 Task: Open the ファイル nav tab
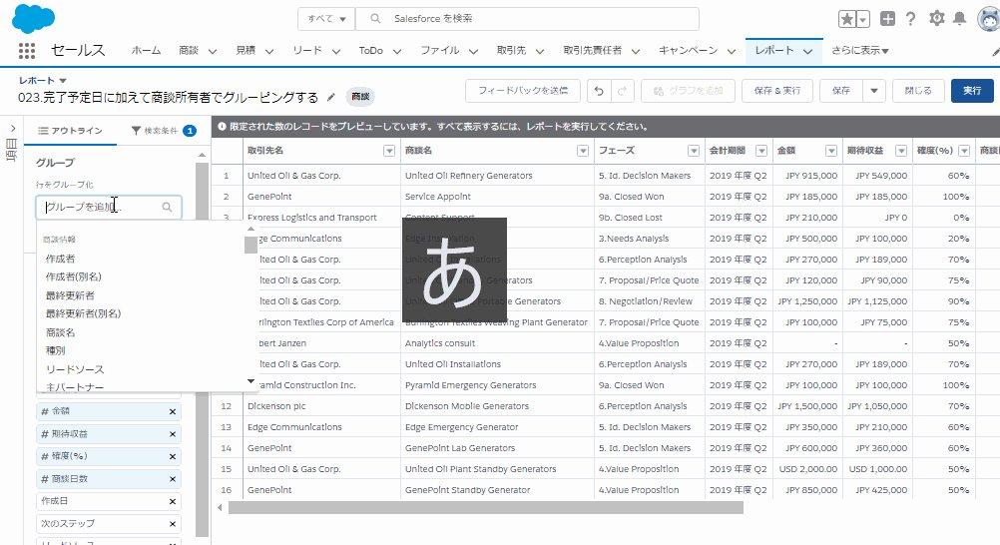coord(439,51)
